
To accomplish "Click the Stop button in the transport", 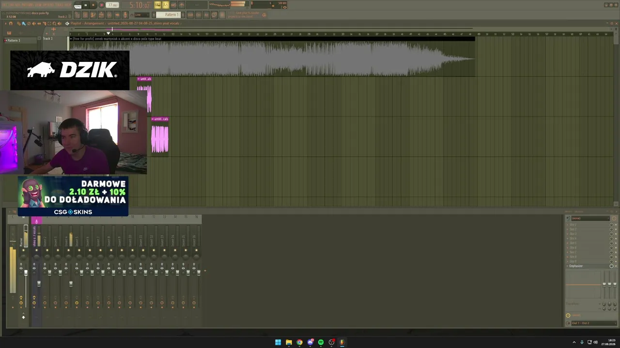I will tap(93, 5).
